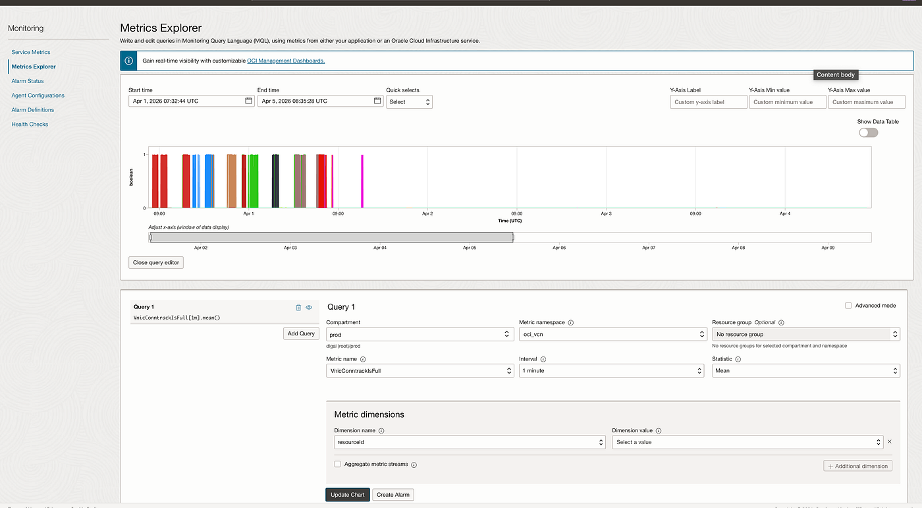Check Aggregate metric streams checkbox
Viewport: 922px width, 508px height.
(337, 465)
